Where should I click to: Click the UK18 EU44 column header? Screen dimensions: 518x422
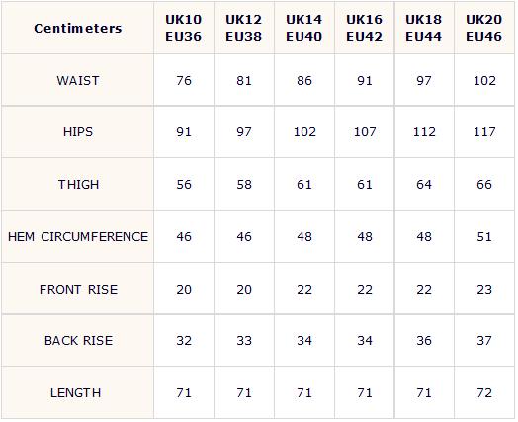pos(424,28)
